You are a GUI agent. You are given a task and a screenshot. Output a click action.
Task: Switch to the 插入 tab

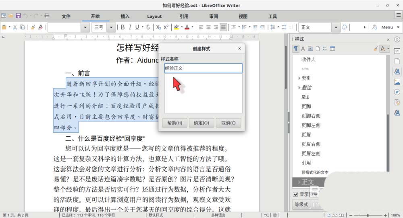(x=125, y=16)
